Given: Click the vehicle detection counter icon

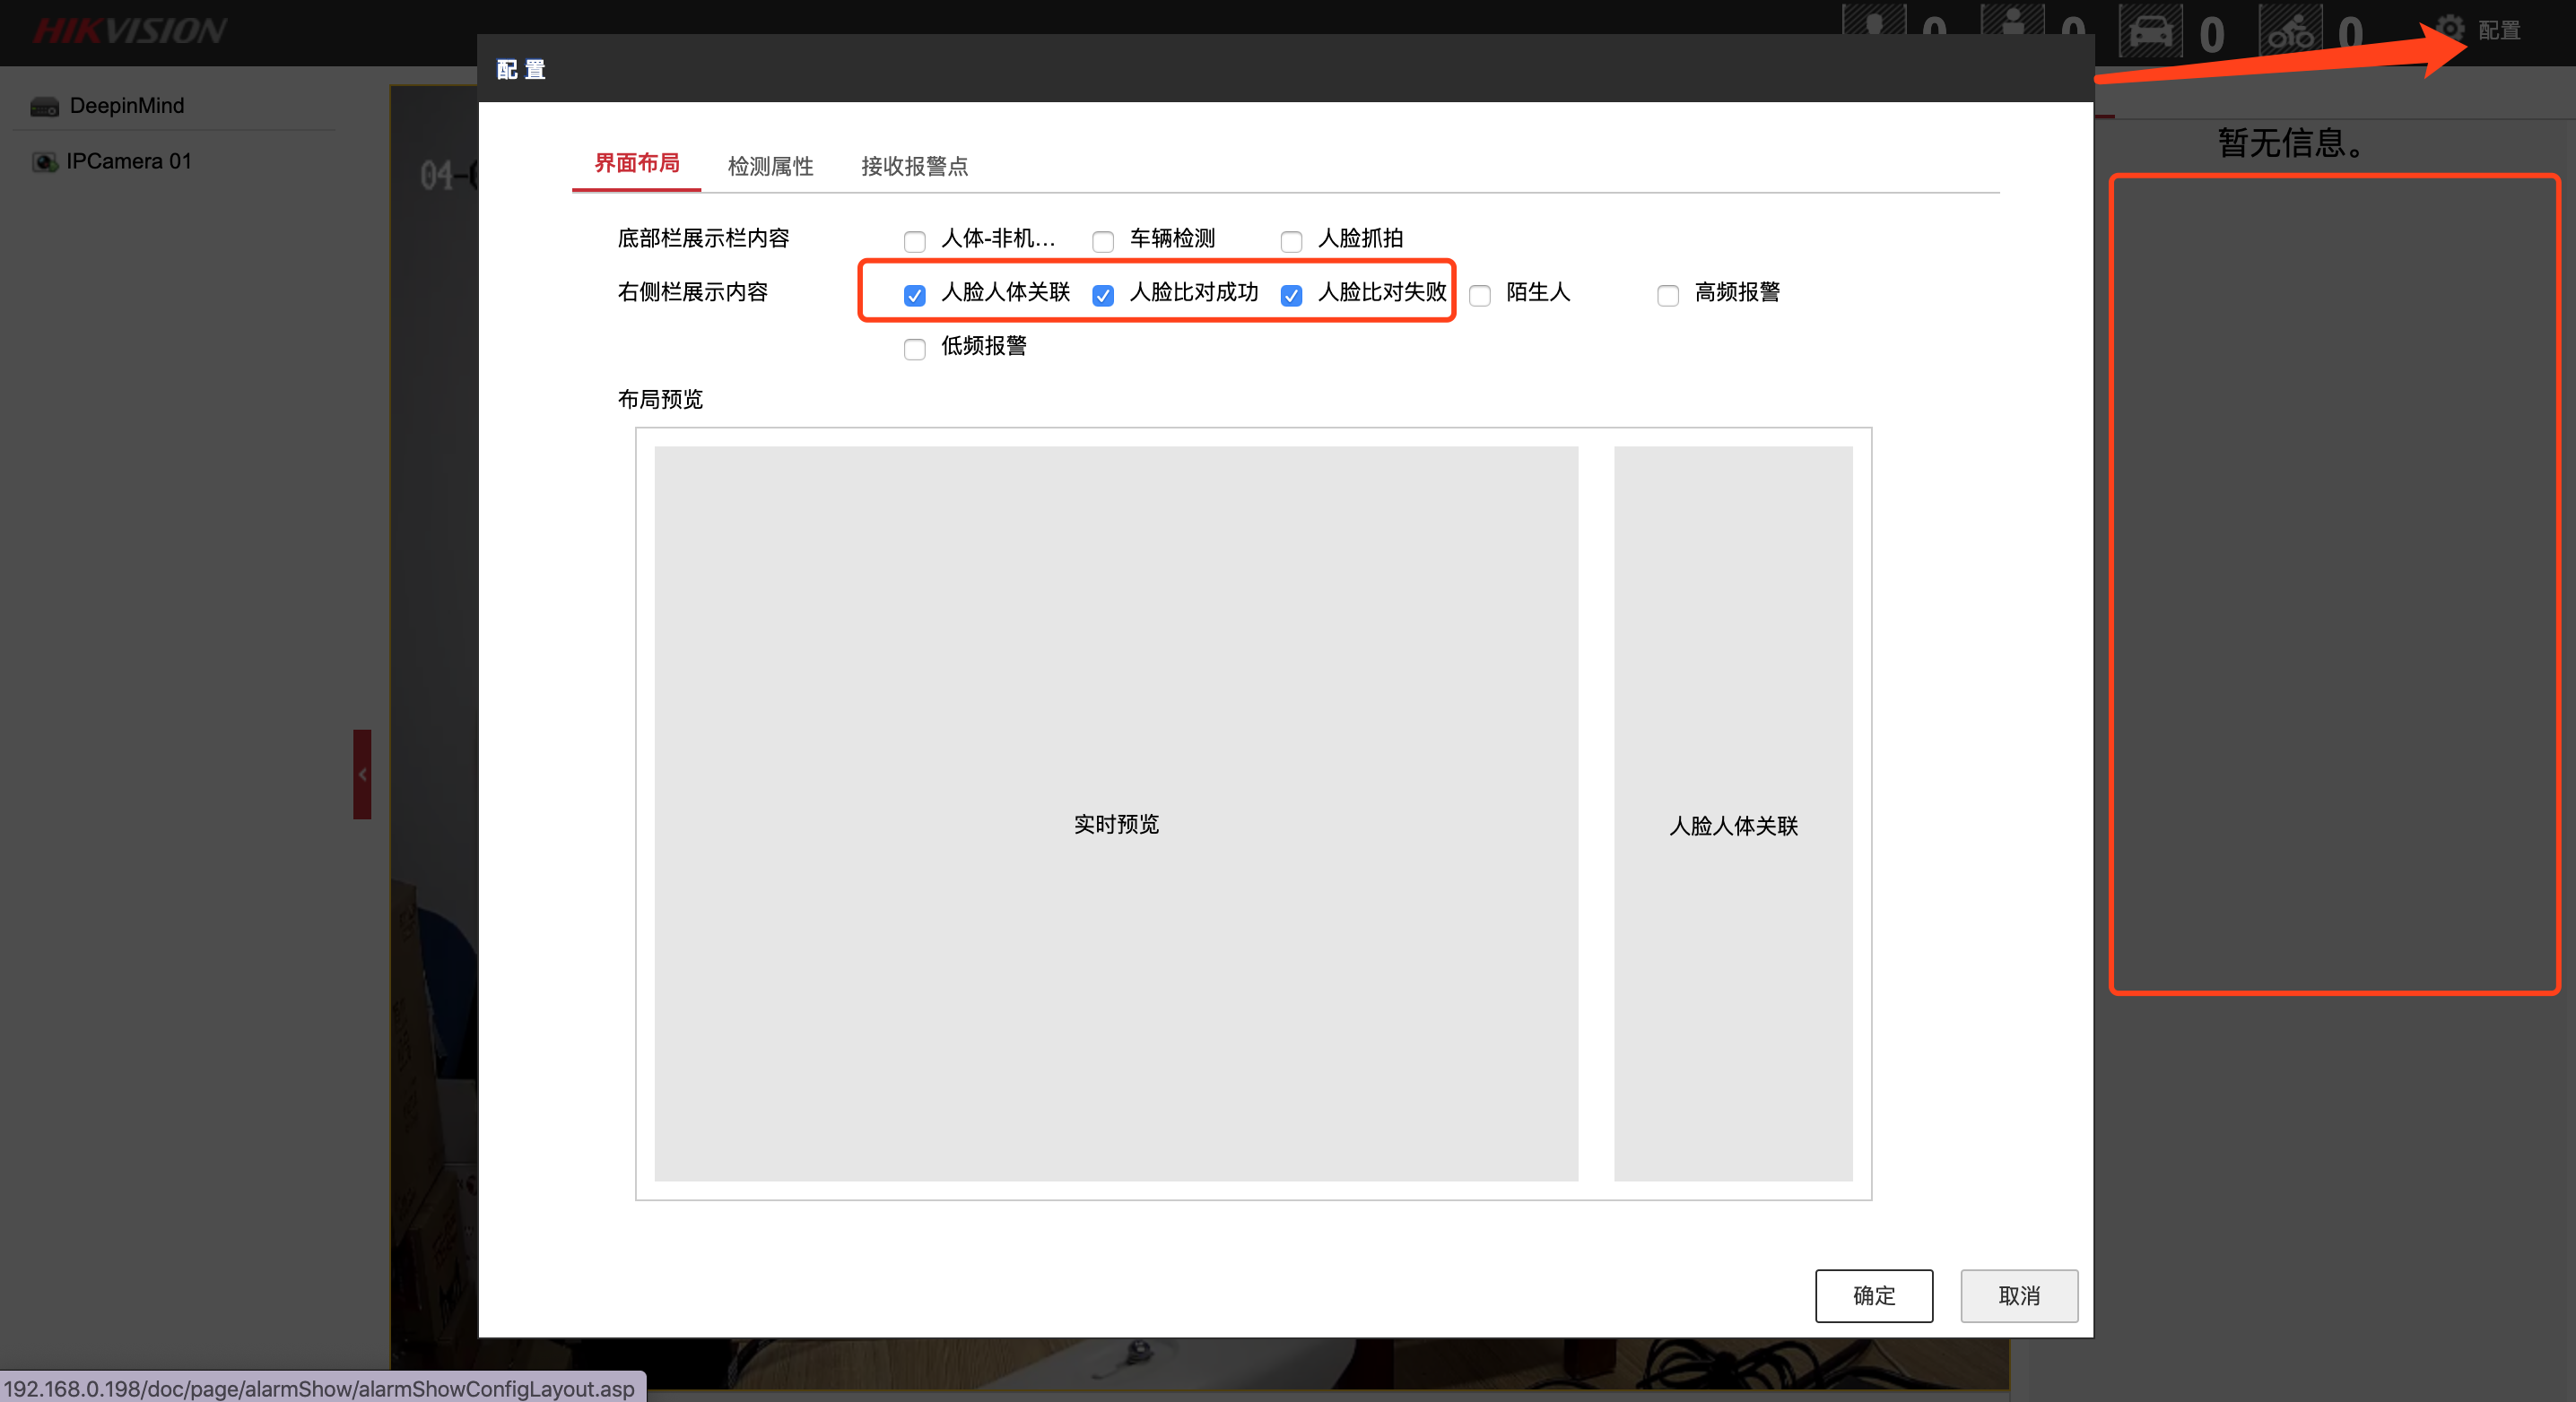Looking at the screenshot, I should (x=2149, y=30).
